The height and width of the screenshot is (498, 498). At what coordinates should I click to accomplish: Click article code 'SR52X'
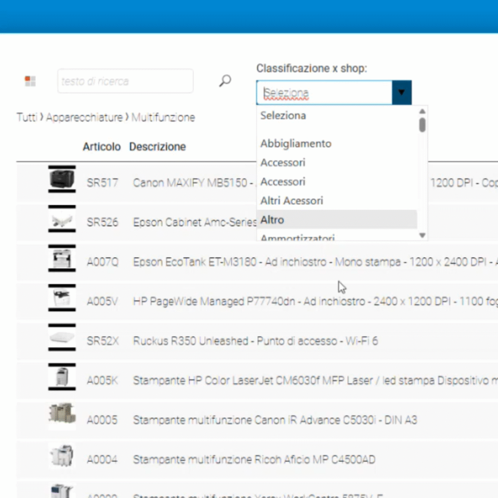pyautogui.click(x=103, y=341)
